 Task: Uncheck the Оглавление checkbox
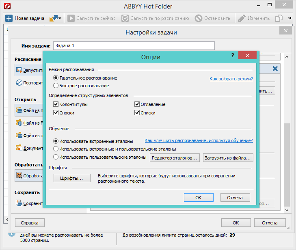click(x=137, y=104)
